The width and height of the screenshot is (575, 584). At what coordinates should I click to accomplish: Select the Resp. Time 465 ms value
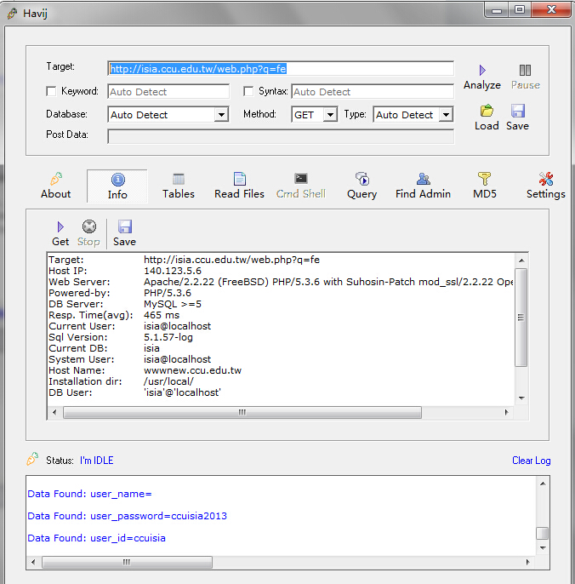coord(162,315)
